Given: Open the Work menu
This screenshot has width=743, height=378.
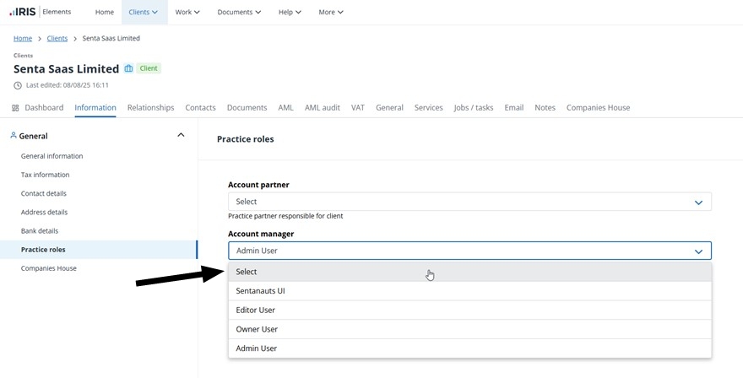Looking at the screenshot, I should 187,12.
